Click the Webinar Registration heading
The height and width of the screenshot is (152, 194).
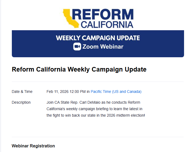(x=33, y=146)
